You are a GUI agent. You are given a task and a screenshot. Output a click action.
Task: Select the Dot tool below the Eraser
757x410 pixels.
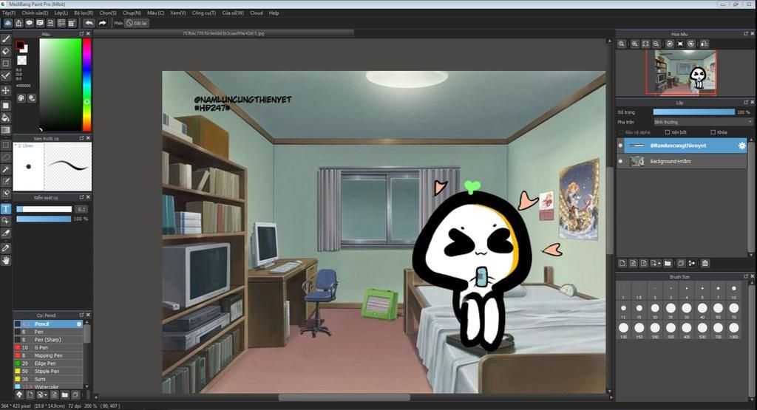click(6, 64)
